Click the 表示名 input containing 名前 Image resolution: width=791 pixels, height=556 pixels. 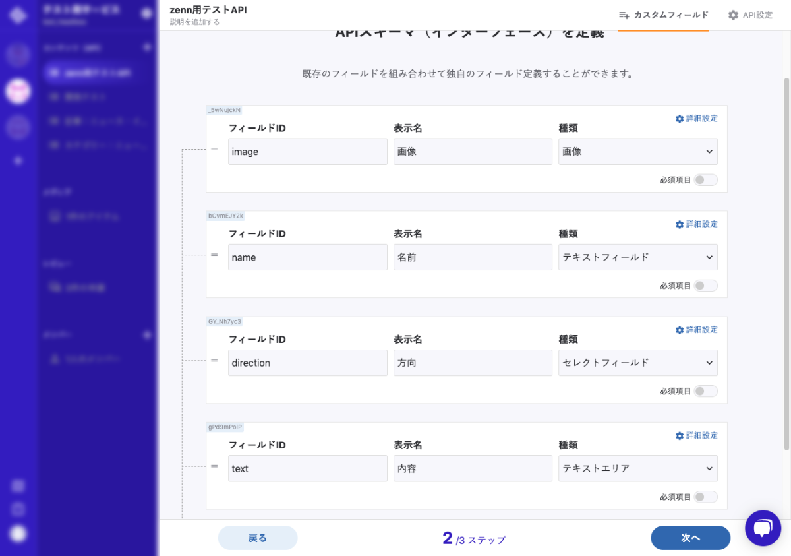[473, 257]
